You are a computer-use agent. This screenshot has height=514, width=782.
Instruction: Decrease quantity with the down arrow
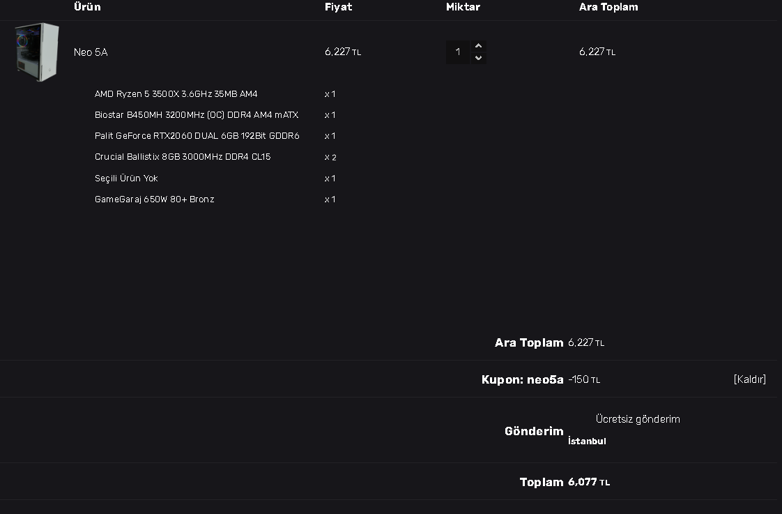(478, 58)
